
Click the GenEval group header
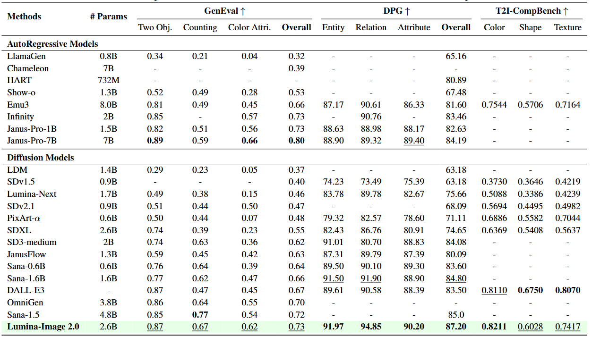pyautogui.click(x=224, y=10)
